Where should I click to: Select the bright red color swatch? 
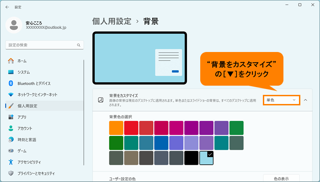[131, 128]
